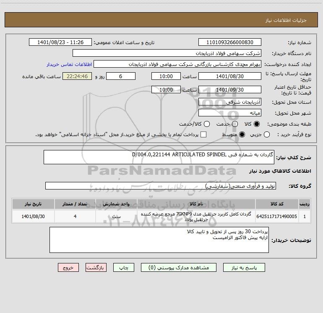The width and height of the screenshot is (323, 313).
Task: Click the buyer organization name field
Action: (x=167, y=53)
